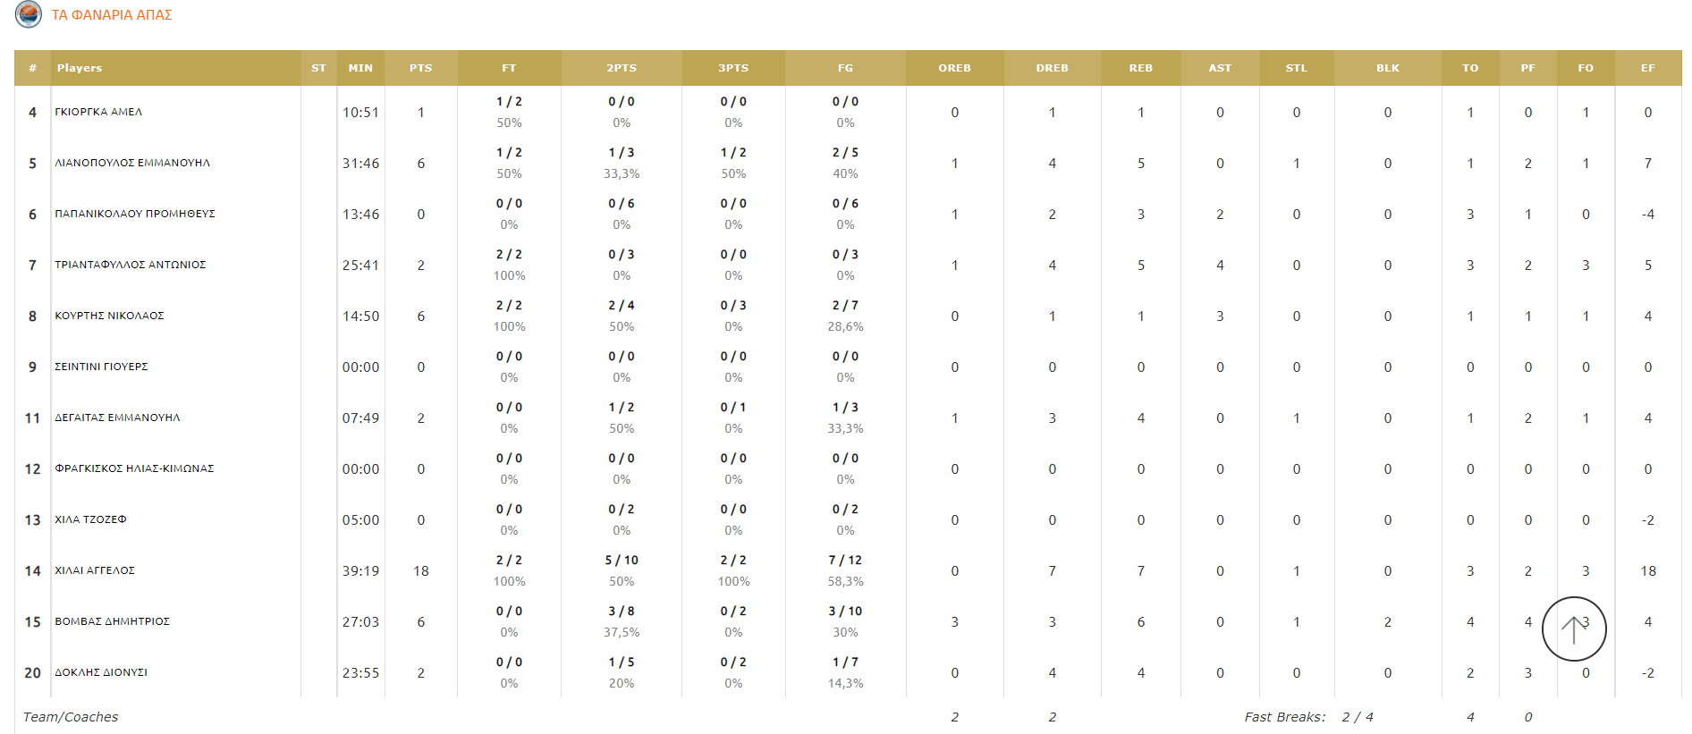The width and height of the screenshot is (1692, 734).
Task: Click the Team/Coaches row label
Action: tap(71, 717)
